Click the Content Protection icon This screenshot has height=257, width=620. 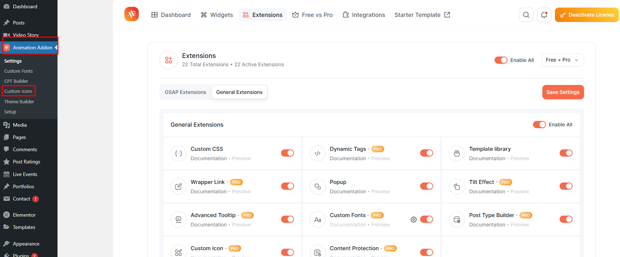tap(318, 252)
